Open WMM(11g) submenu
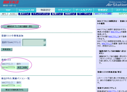This screenshot has height=92, width=127. [x=70, y=14]
